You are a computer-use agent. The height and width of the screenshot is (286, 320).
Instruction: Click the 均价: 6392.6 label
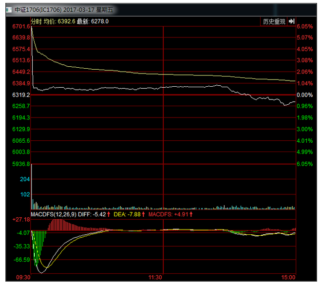[59, 21]
